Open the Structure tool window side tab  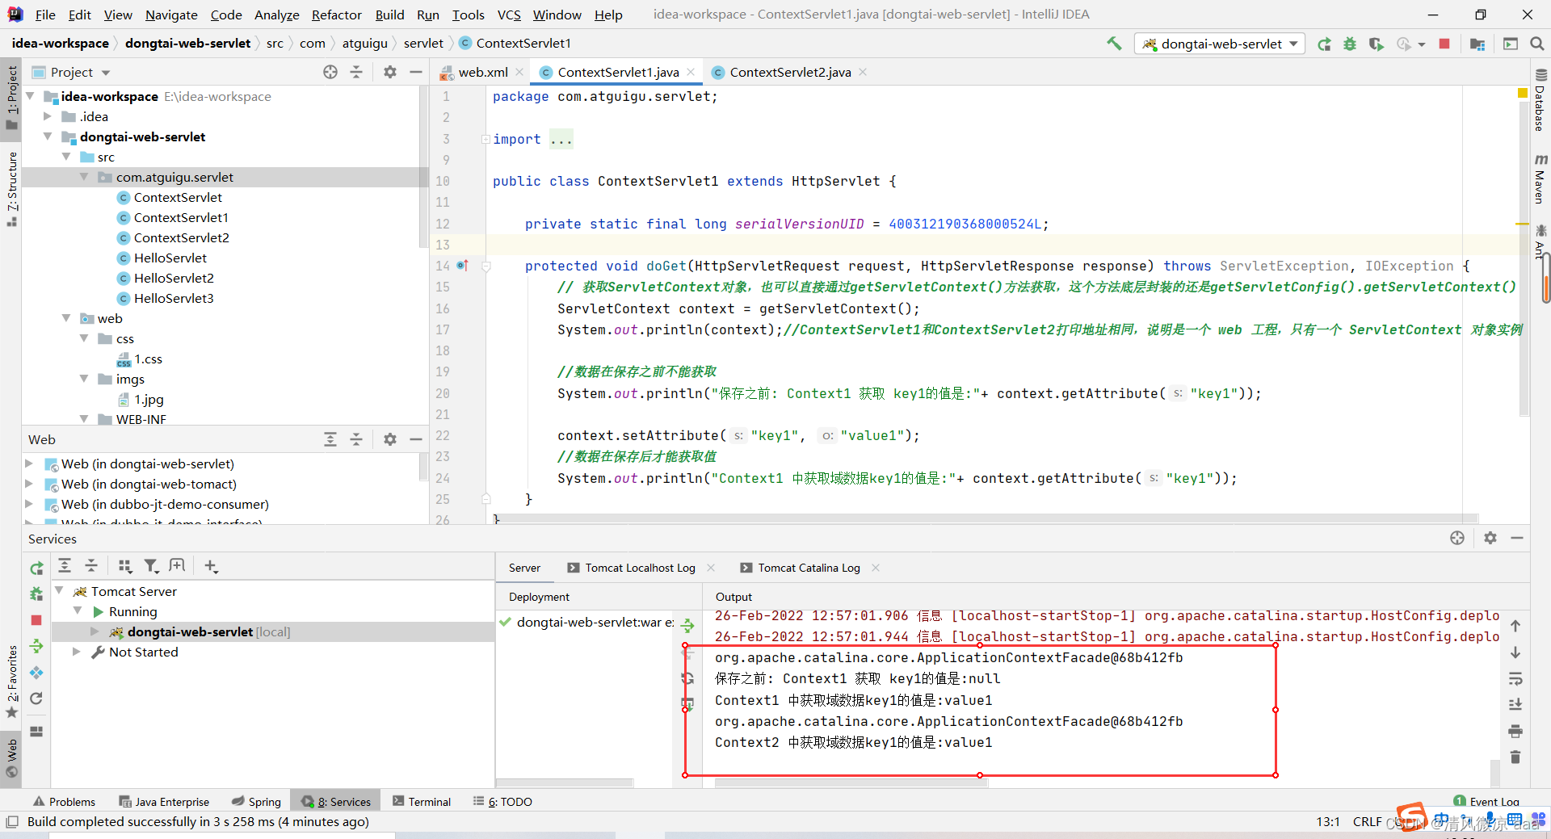tap(11, 188)
